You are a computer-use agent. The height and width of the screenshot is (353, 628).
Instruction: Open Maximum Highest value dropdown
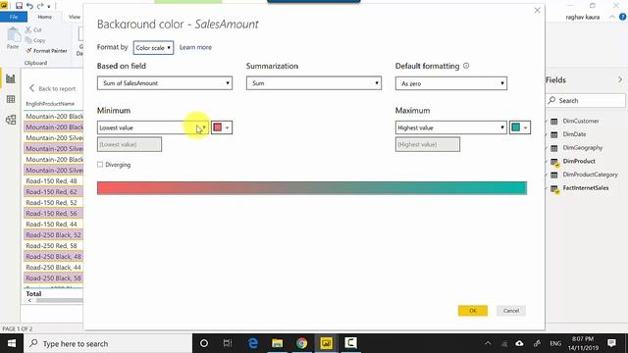coord(451,127)
